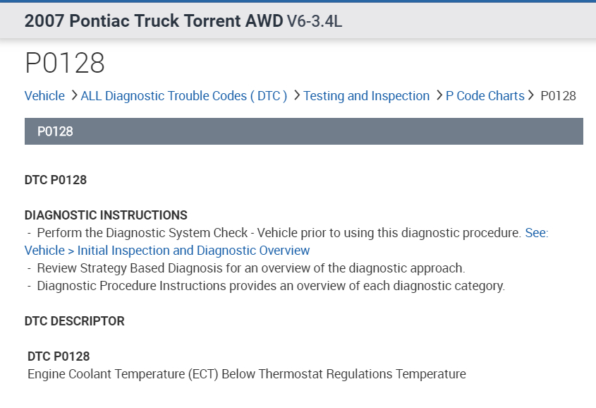Click the Vehicle breadcrumb link
The image size is (596, 408).
[44, 96]
